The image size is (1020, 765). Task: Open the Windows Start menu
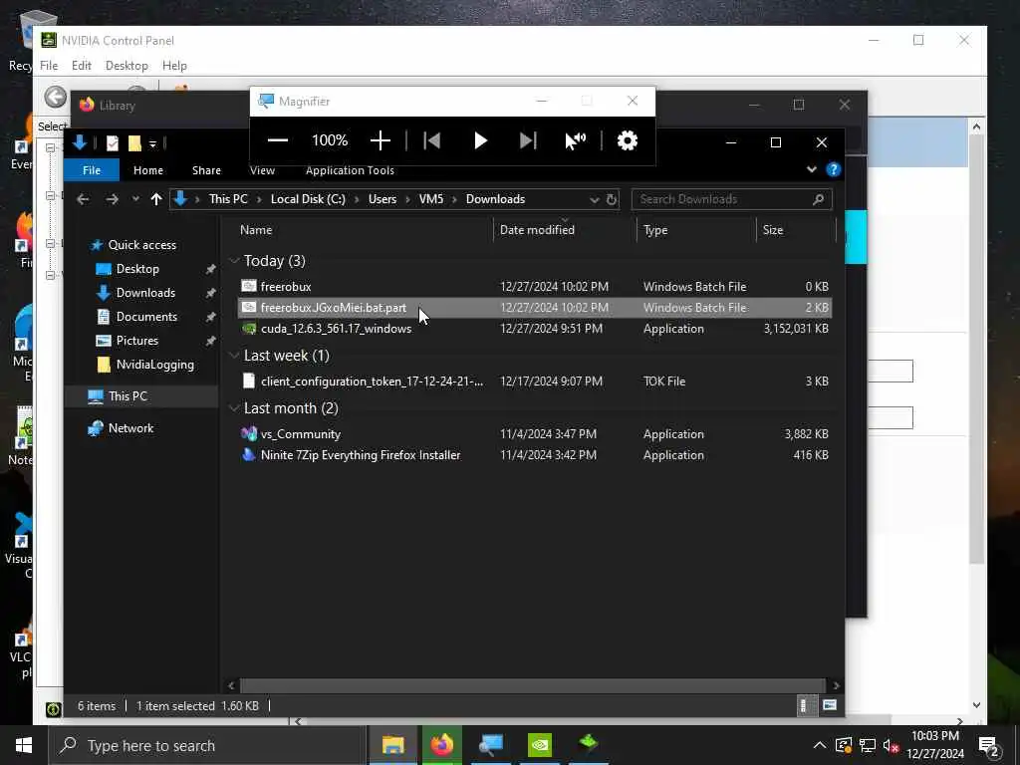click(24, 745)
